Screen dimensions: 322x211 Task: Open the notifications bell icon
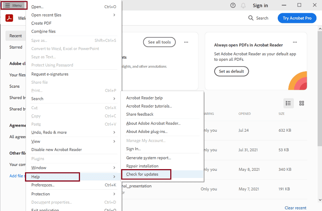click(x=243, y=6)
